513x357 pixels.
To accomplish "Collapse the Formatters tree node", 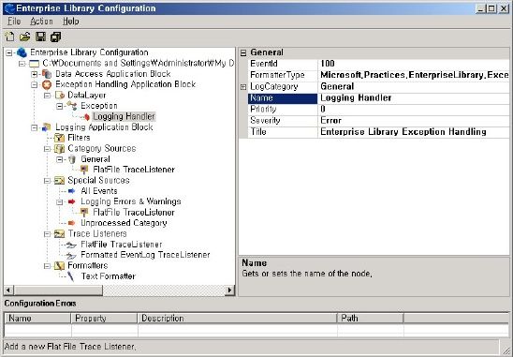I will click(47, 266).
